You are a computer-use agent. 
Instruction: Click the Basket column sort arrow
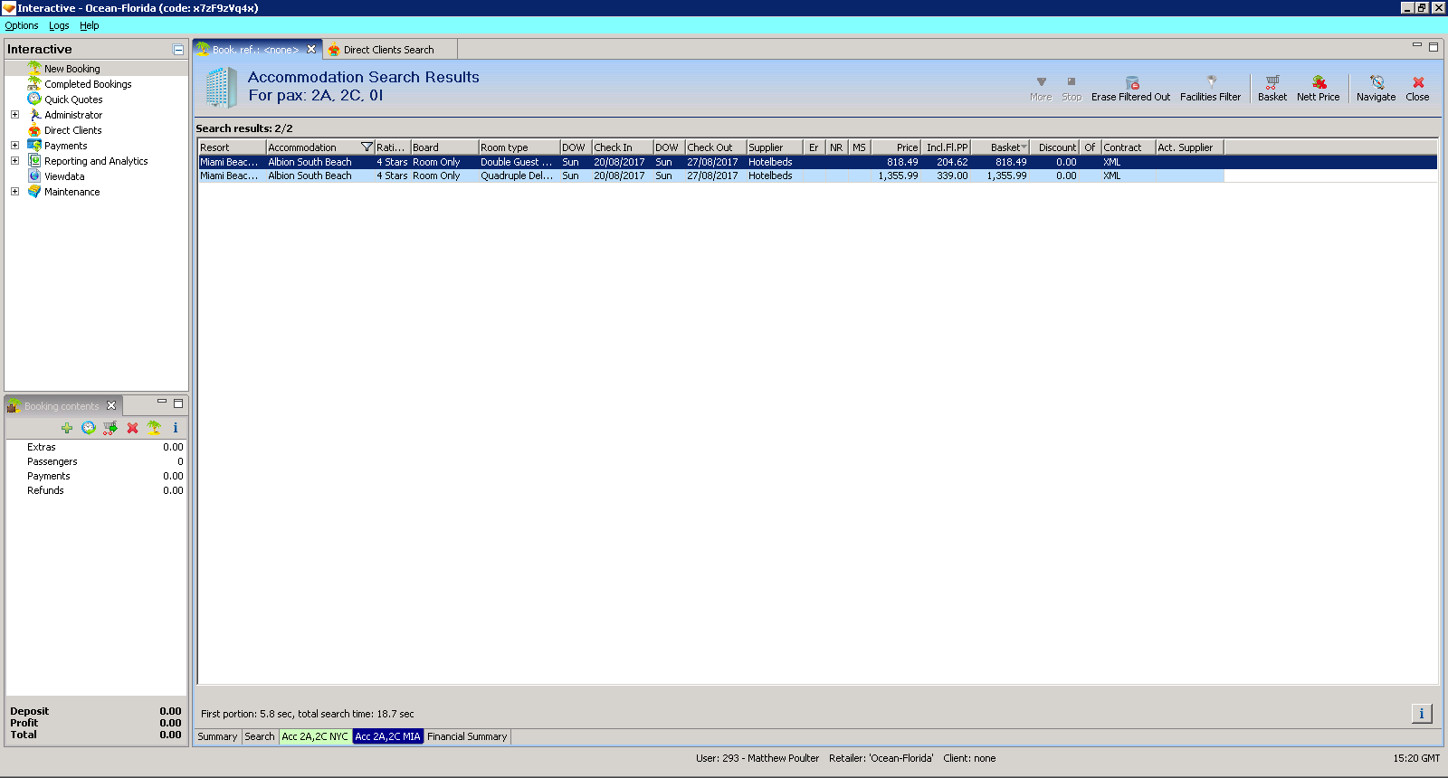[x=1024, y=147]
